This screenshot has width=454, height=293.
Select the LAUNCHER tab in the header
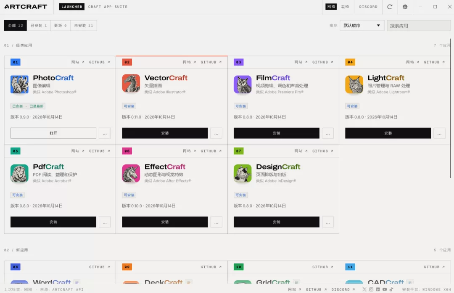(72, 7)
